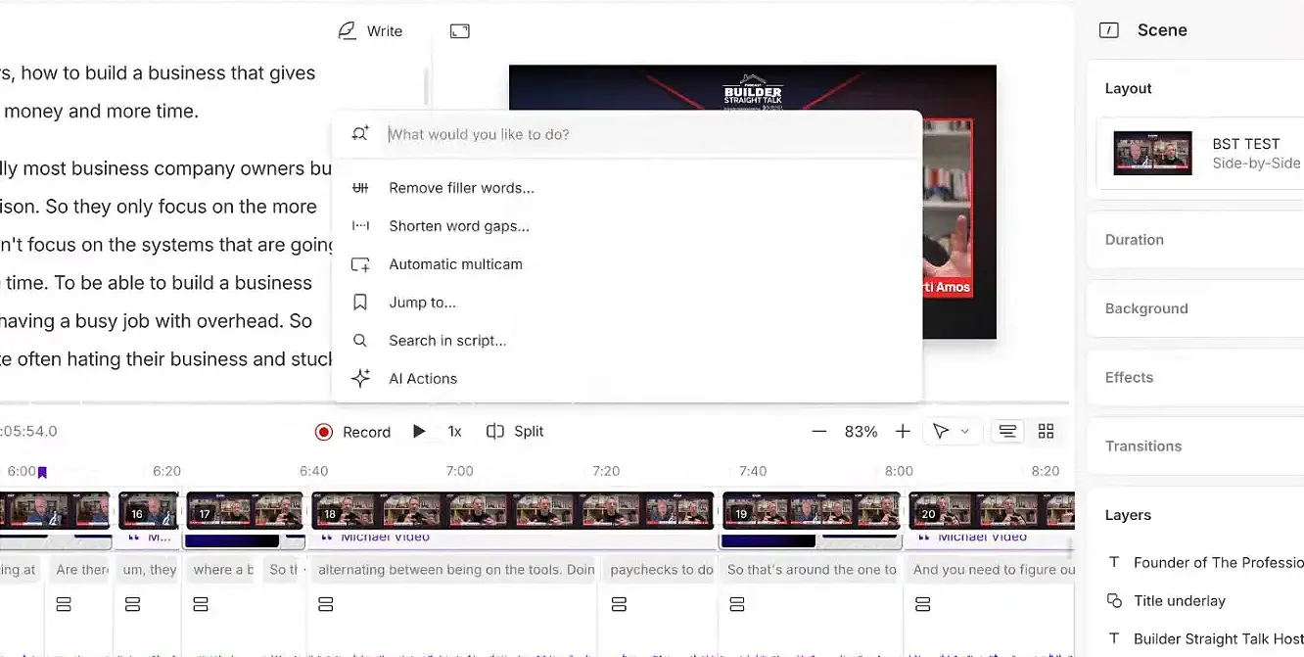1304x657 pixels.
Task: Click the sparkle icon beside AI Actions
Action: 360,378
